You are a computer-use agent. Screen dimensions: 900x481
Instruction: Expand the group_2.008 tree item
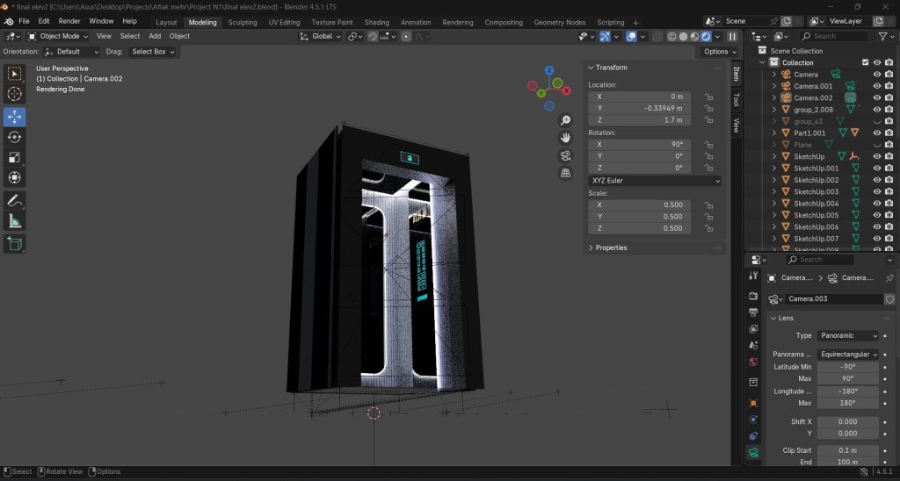tap(773, 110)
